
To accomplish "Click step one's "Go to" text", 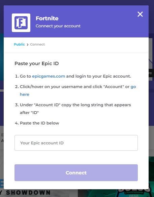I will click(26, 76).
